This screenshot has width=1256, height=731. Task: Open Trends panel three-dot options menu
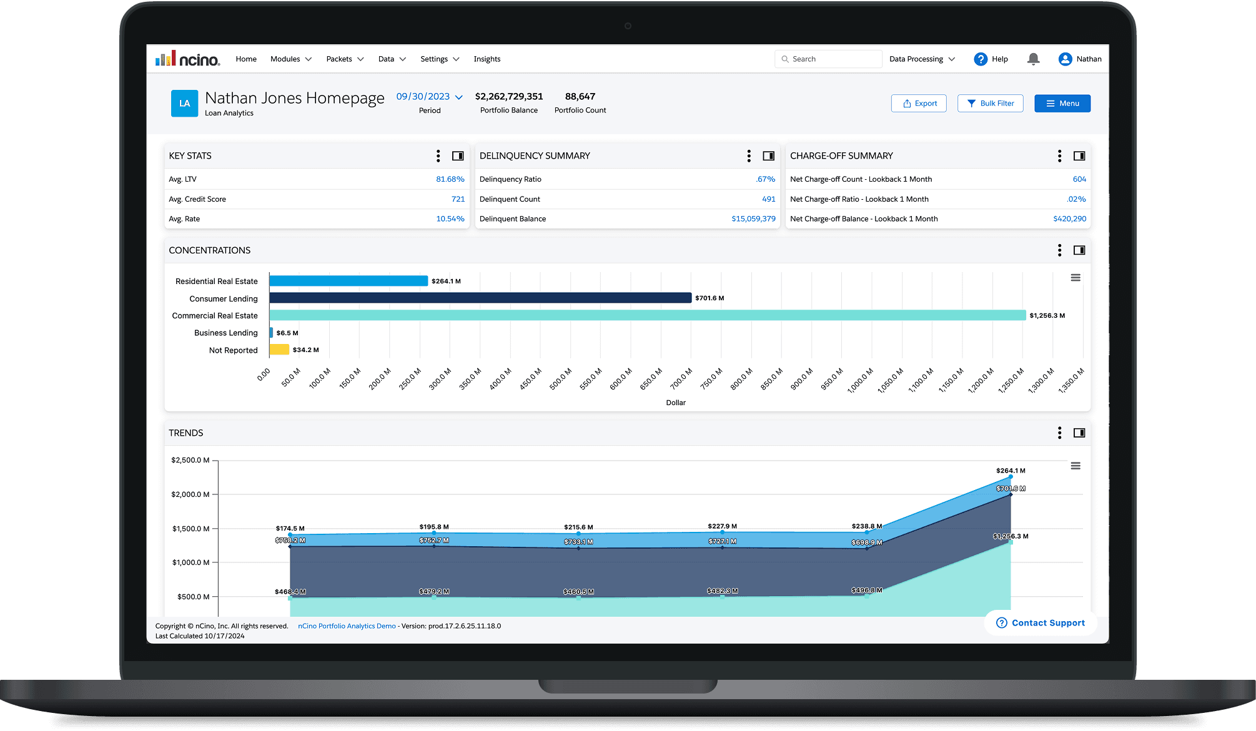[1059, 433]
